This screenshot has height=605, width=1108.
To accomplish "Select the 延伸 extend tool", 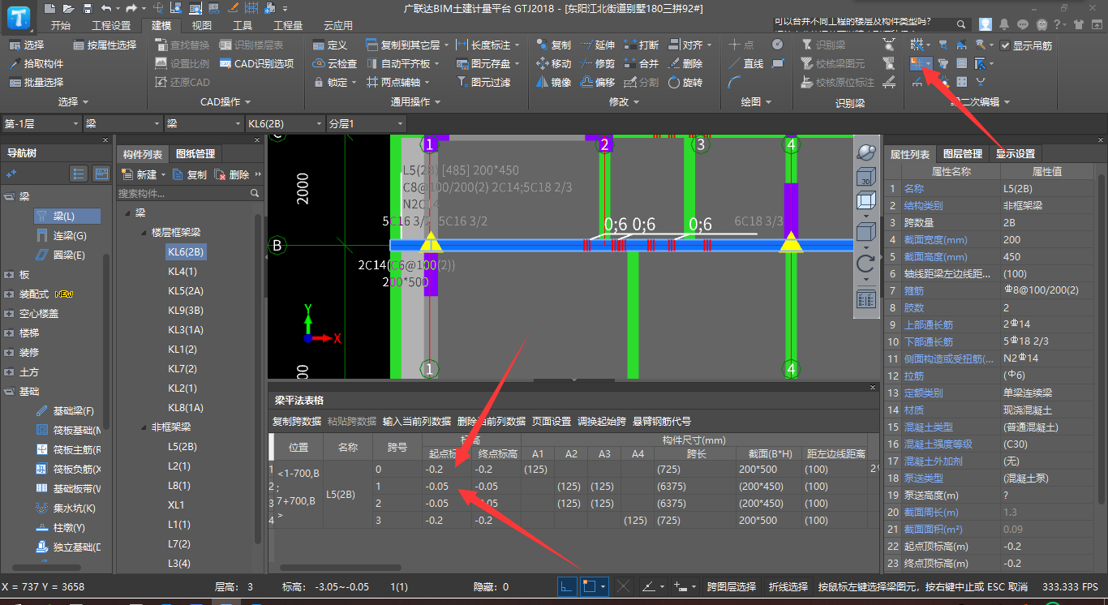I will click(x=597, y=45).
